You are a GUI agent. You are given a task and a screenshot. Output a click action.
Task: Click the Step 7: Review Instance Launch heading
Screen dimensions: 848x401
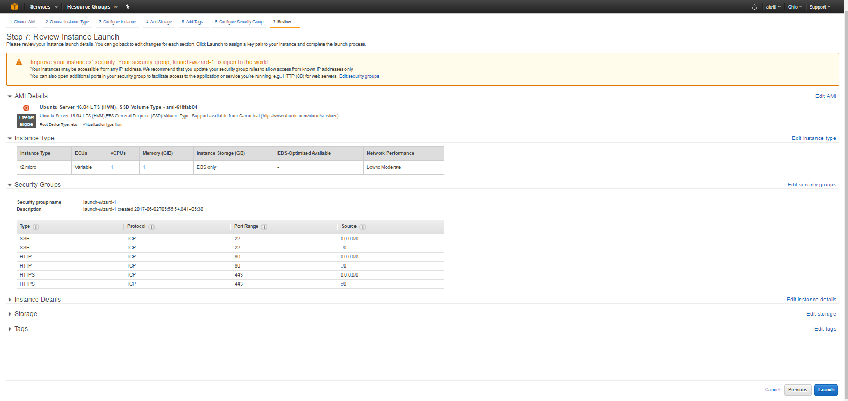pyautogui.click(x=63, y=37)
